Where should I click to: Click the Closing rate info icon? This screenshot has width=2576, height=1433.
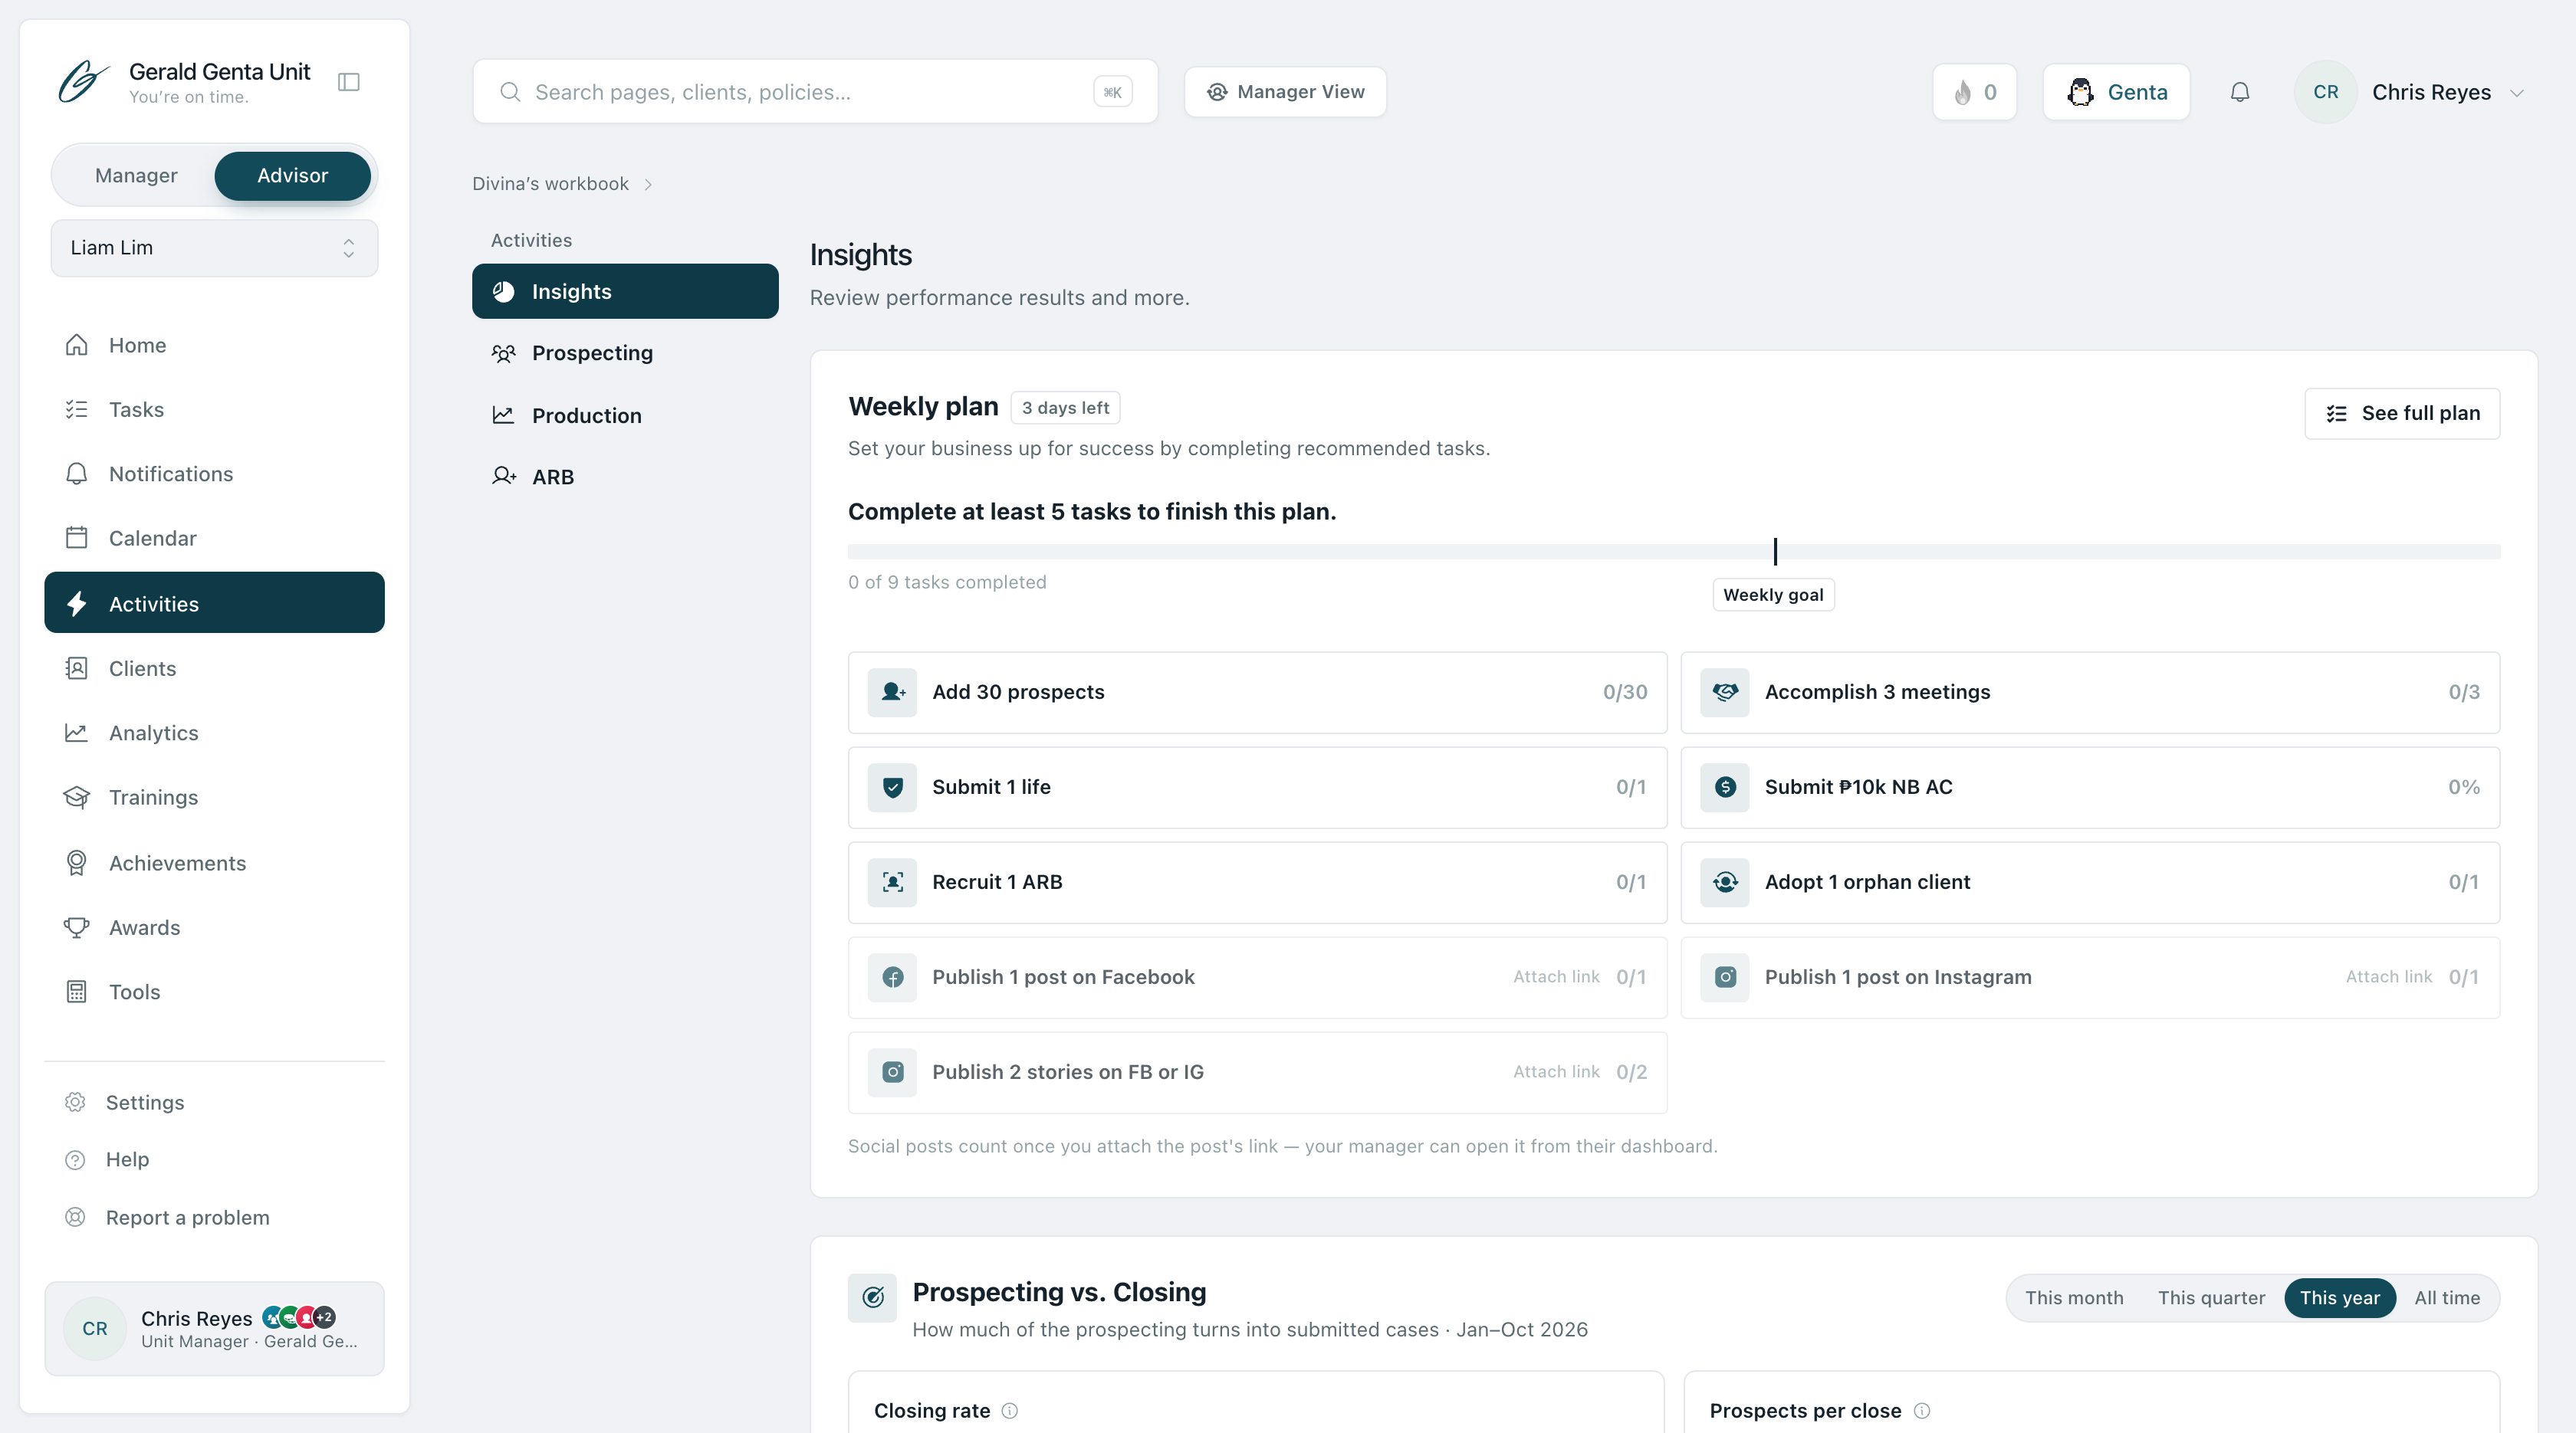point(1010,1411)
